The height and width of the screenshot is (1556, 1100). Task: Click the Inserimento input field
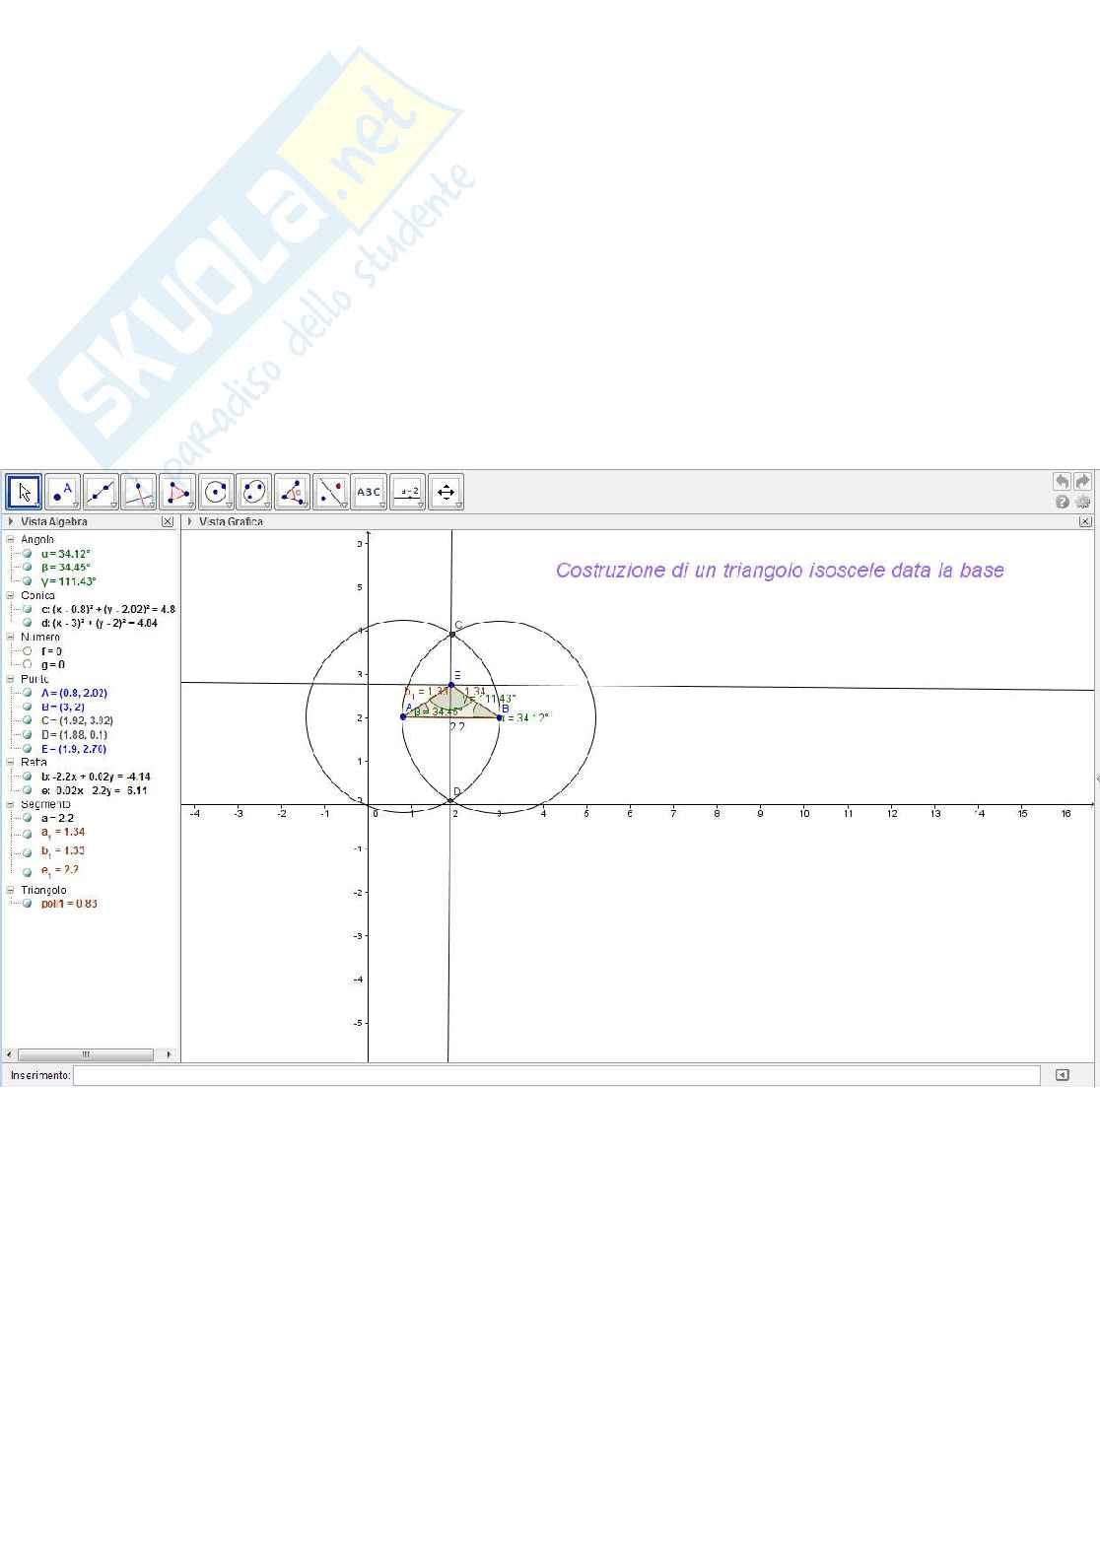pos(556,1075)
